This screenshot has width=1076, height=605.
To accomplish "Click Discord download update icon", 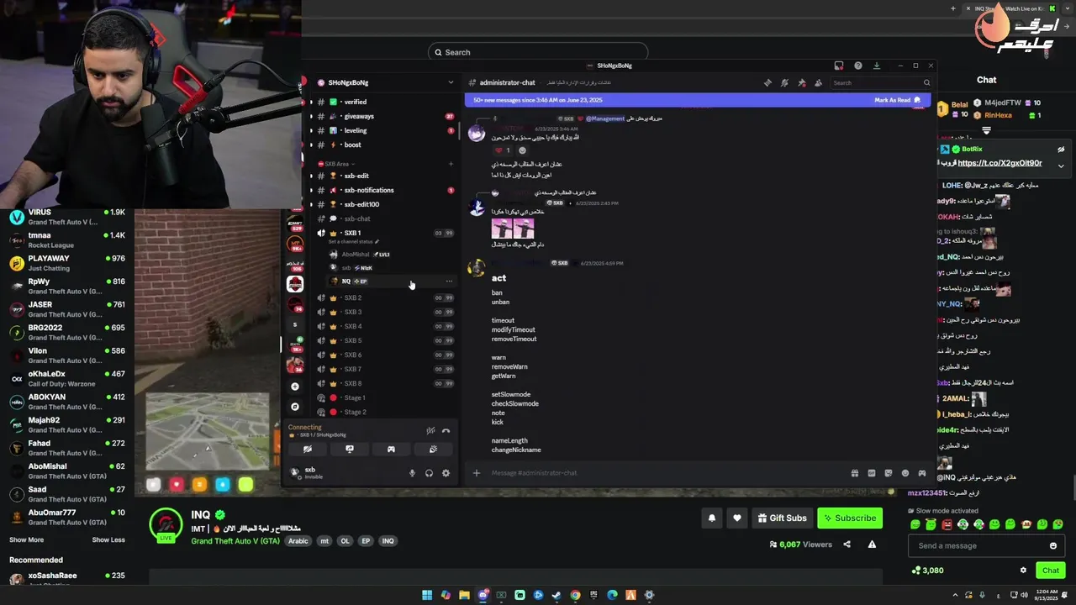I will tap(877, 66).
